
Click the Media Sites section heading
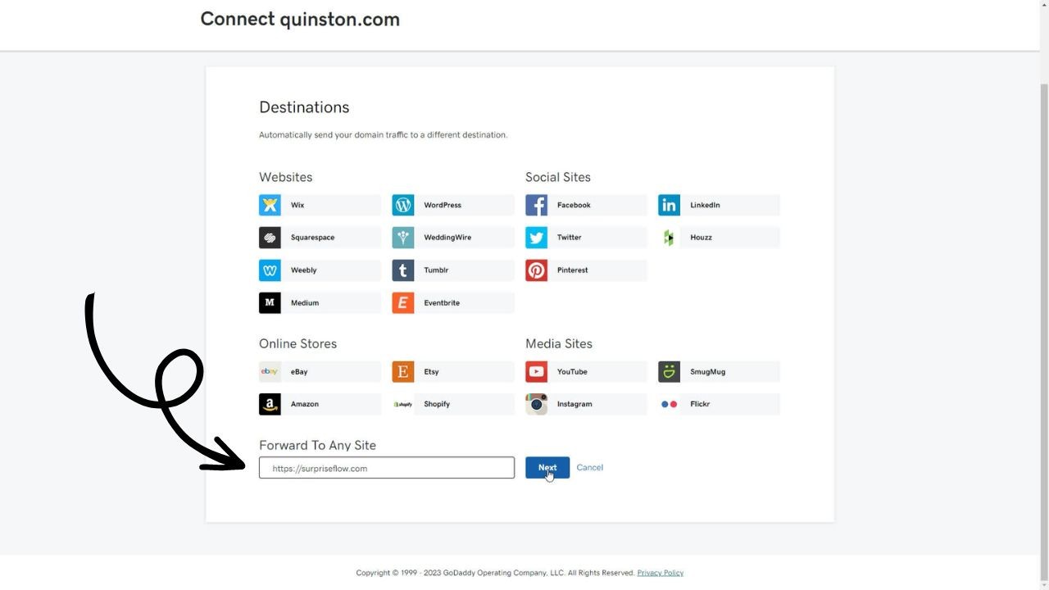[x=559, y=343]
